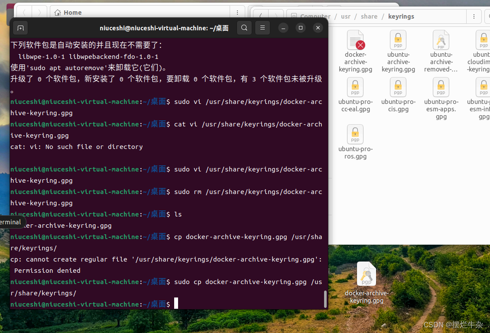Viewport: 490px width, 333px height.
Task: Select the docker-archive-keyring.gpg icon in keyrings folder
Action: click(x=355, y=40)
